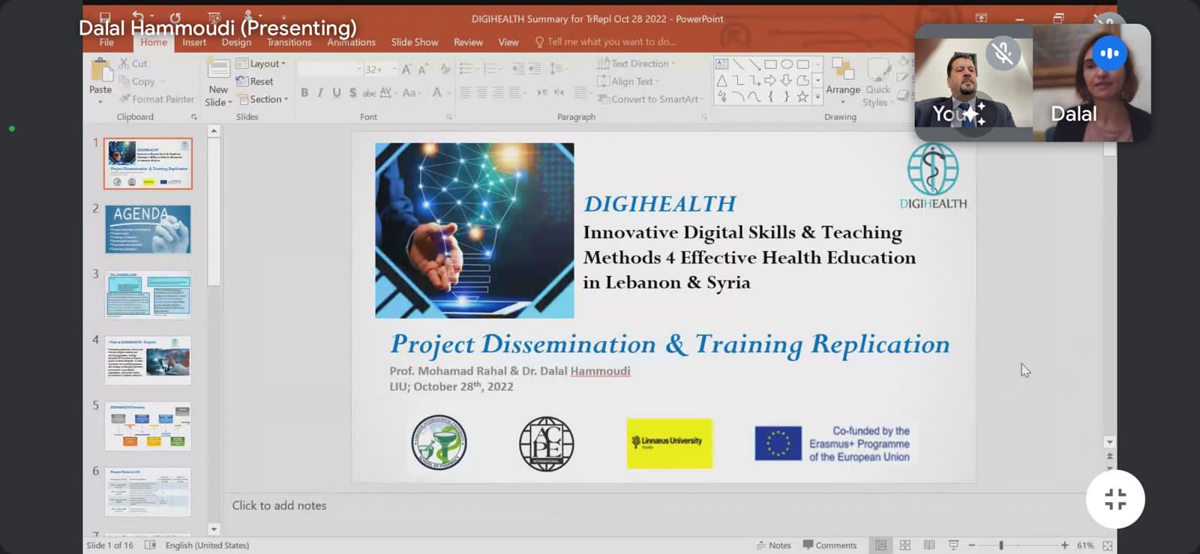The width and height of the screenshot is (1200, 554).
Task: Switch to the Transitions tab
Action: click(289, 42)
